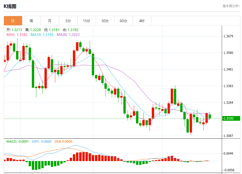Switch to the 周 weekly tab

coord(31,21)
